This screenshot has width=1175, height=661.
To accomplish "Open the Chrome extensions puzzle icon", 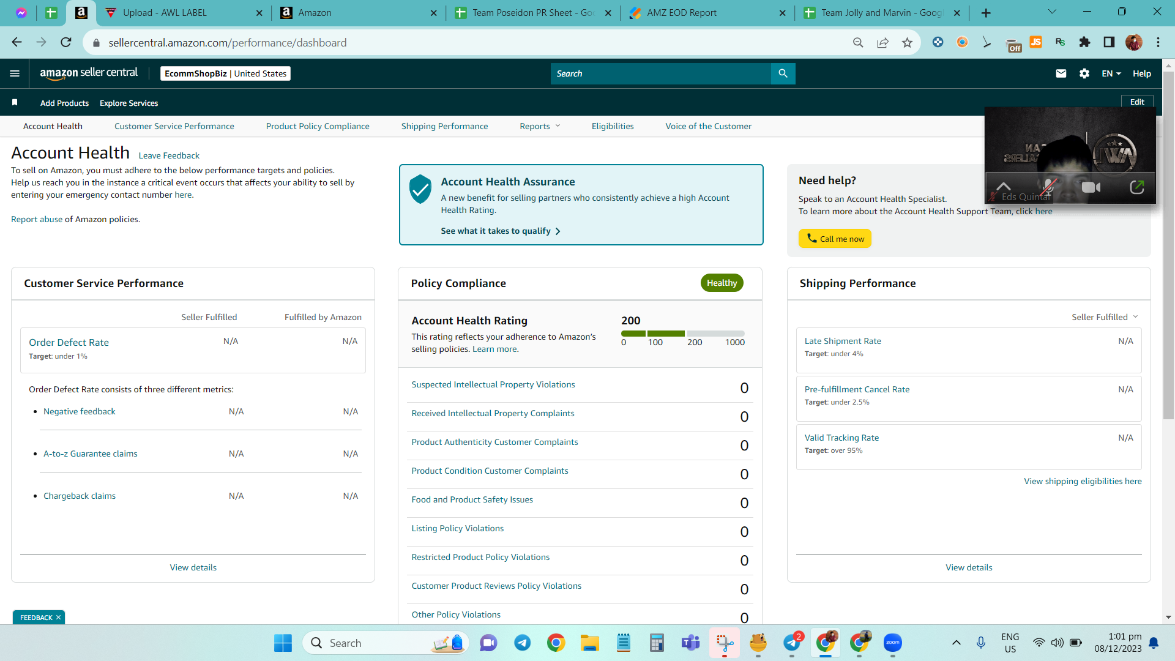I will tap(1084, 42).
